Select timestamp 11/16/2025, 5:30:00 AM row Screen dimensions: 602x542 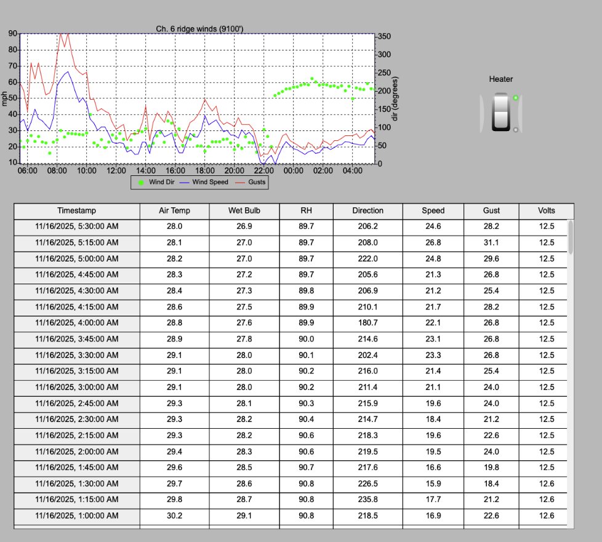(291, 226)
